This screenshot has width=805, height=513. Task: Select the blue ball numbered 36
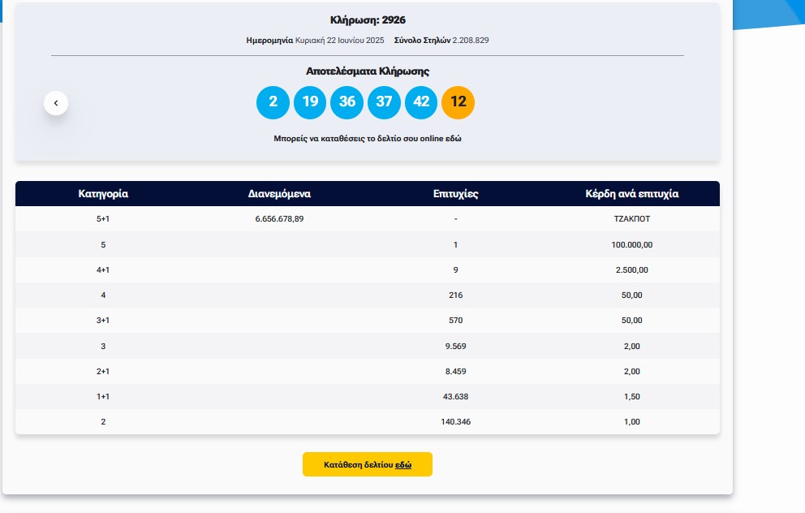(347, 102)
